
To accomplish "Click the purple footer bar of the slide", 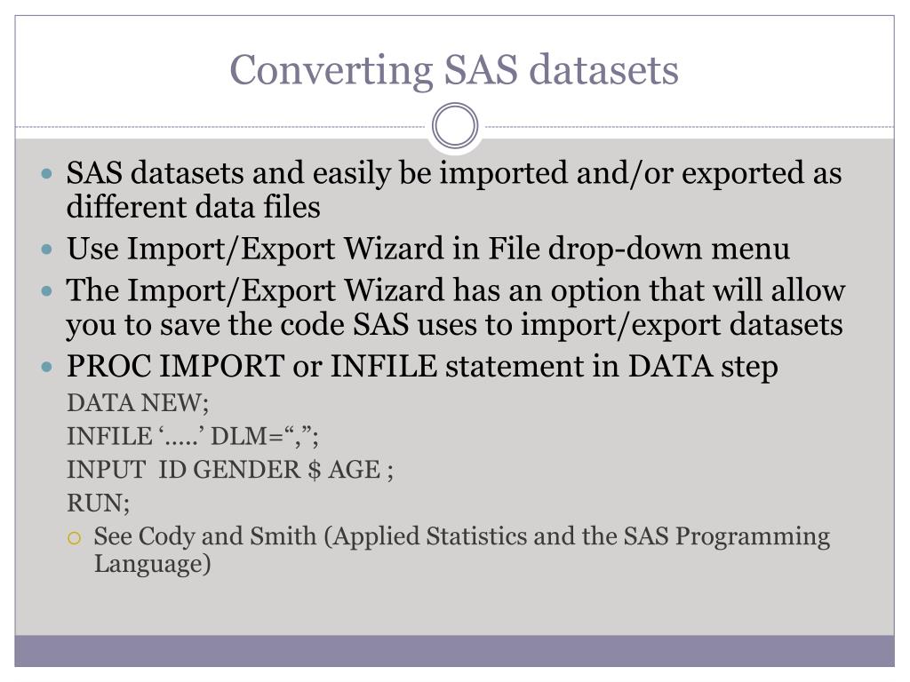I will [x=454, y=651].
